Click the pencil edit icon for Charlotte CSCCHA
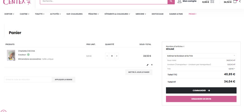 (148, 65)
